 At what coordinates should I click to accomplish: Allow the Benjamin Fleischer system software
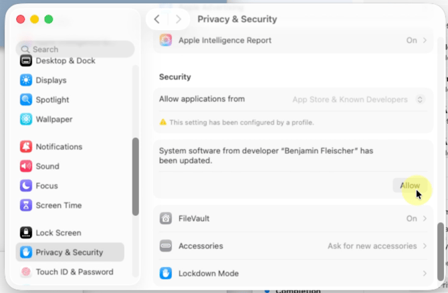pyautogui.click(x=410, y=185)
